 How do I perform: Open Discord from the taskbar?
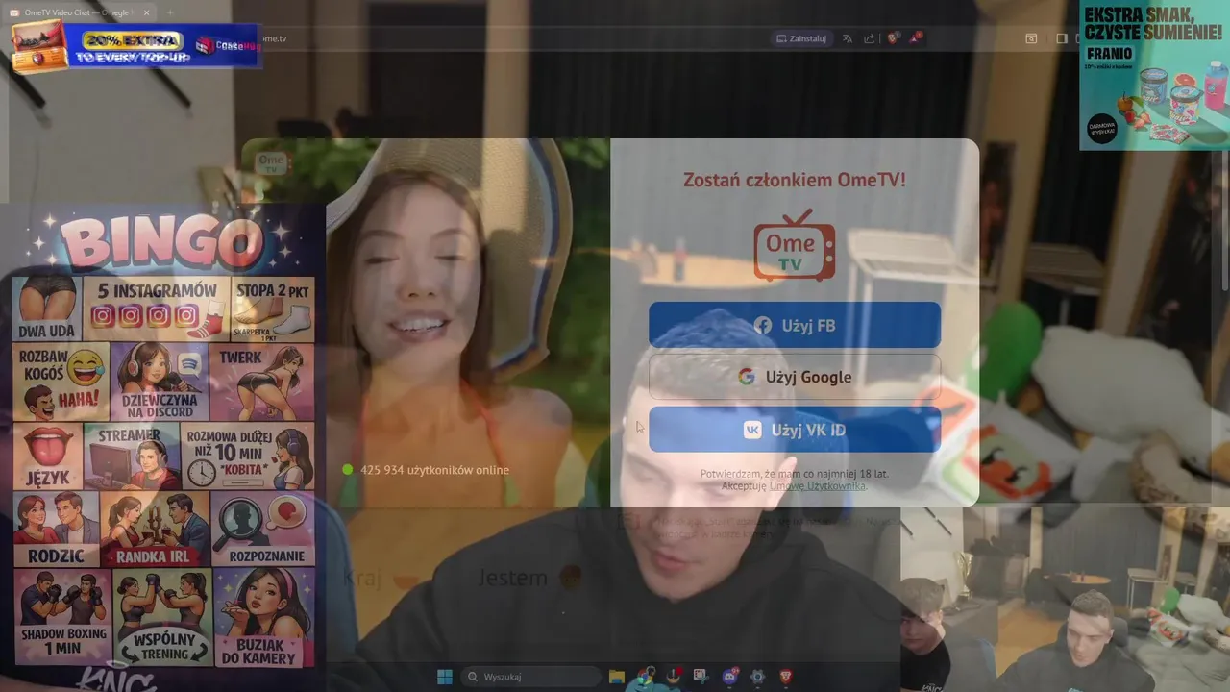coord(729,677)
